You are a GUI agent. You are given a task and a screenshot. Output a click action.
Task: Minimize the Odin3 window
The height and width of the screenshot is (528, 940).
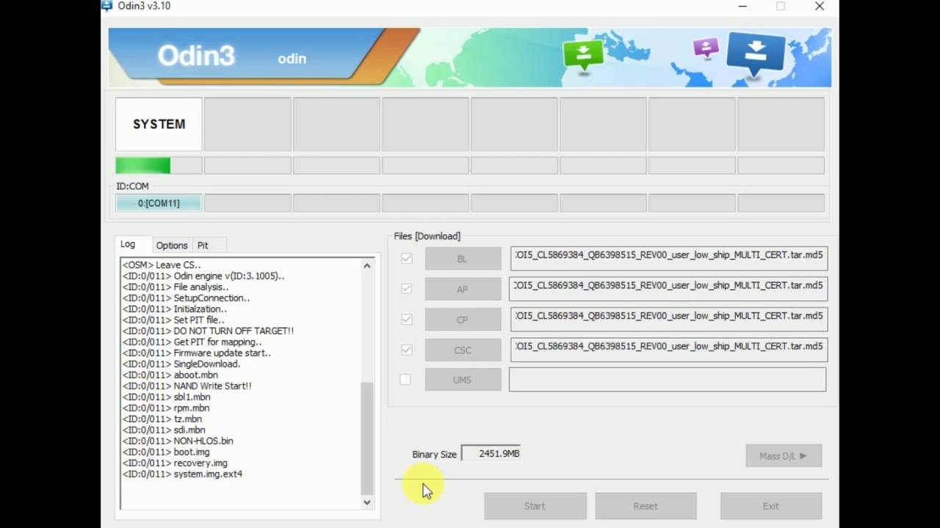pyautogui.click(x=744, y=6)
